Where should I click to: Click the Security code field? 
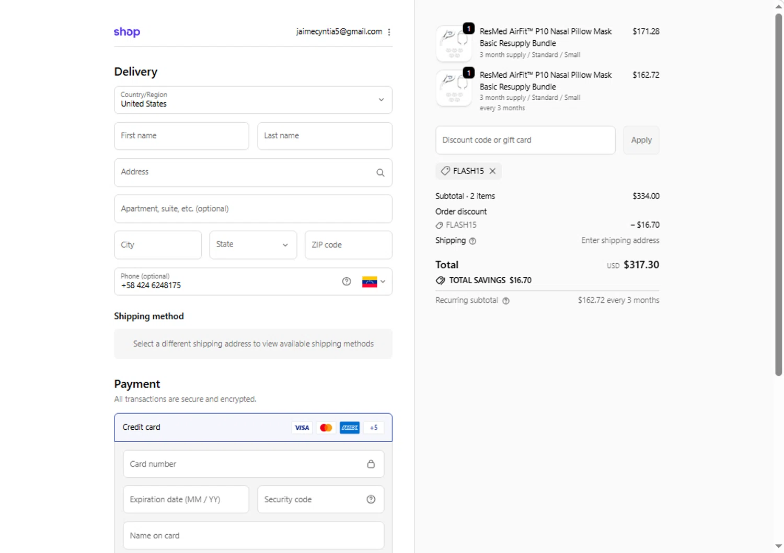321,499
